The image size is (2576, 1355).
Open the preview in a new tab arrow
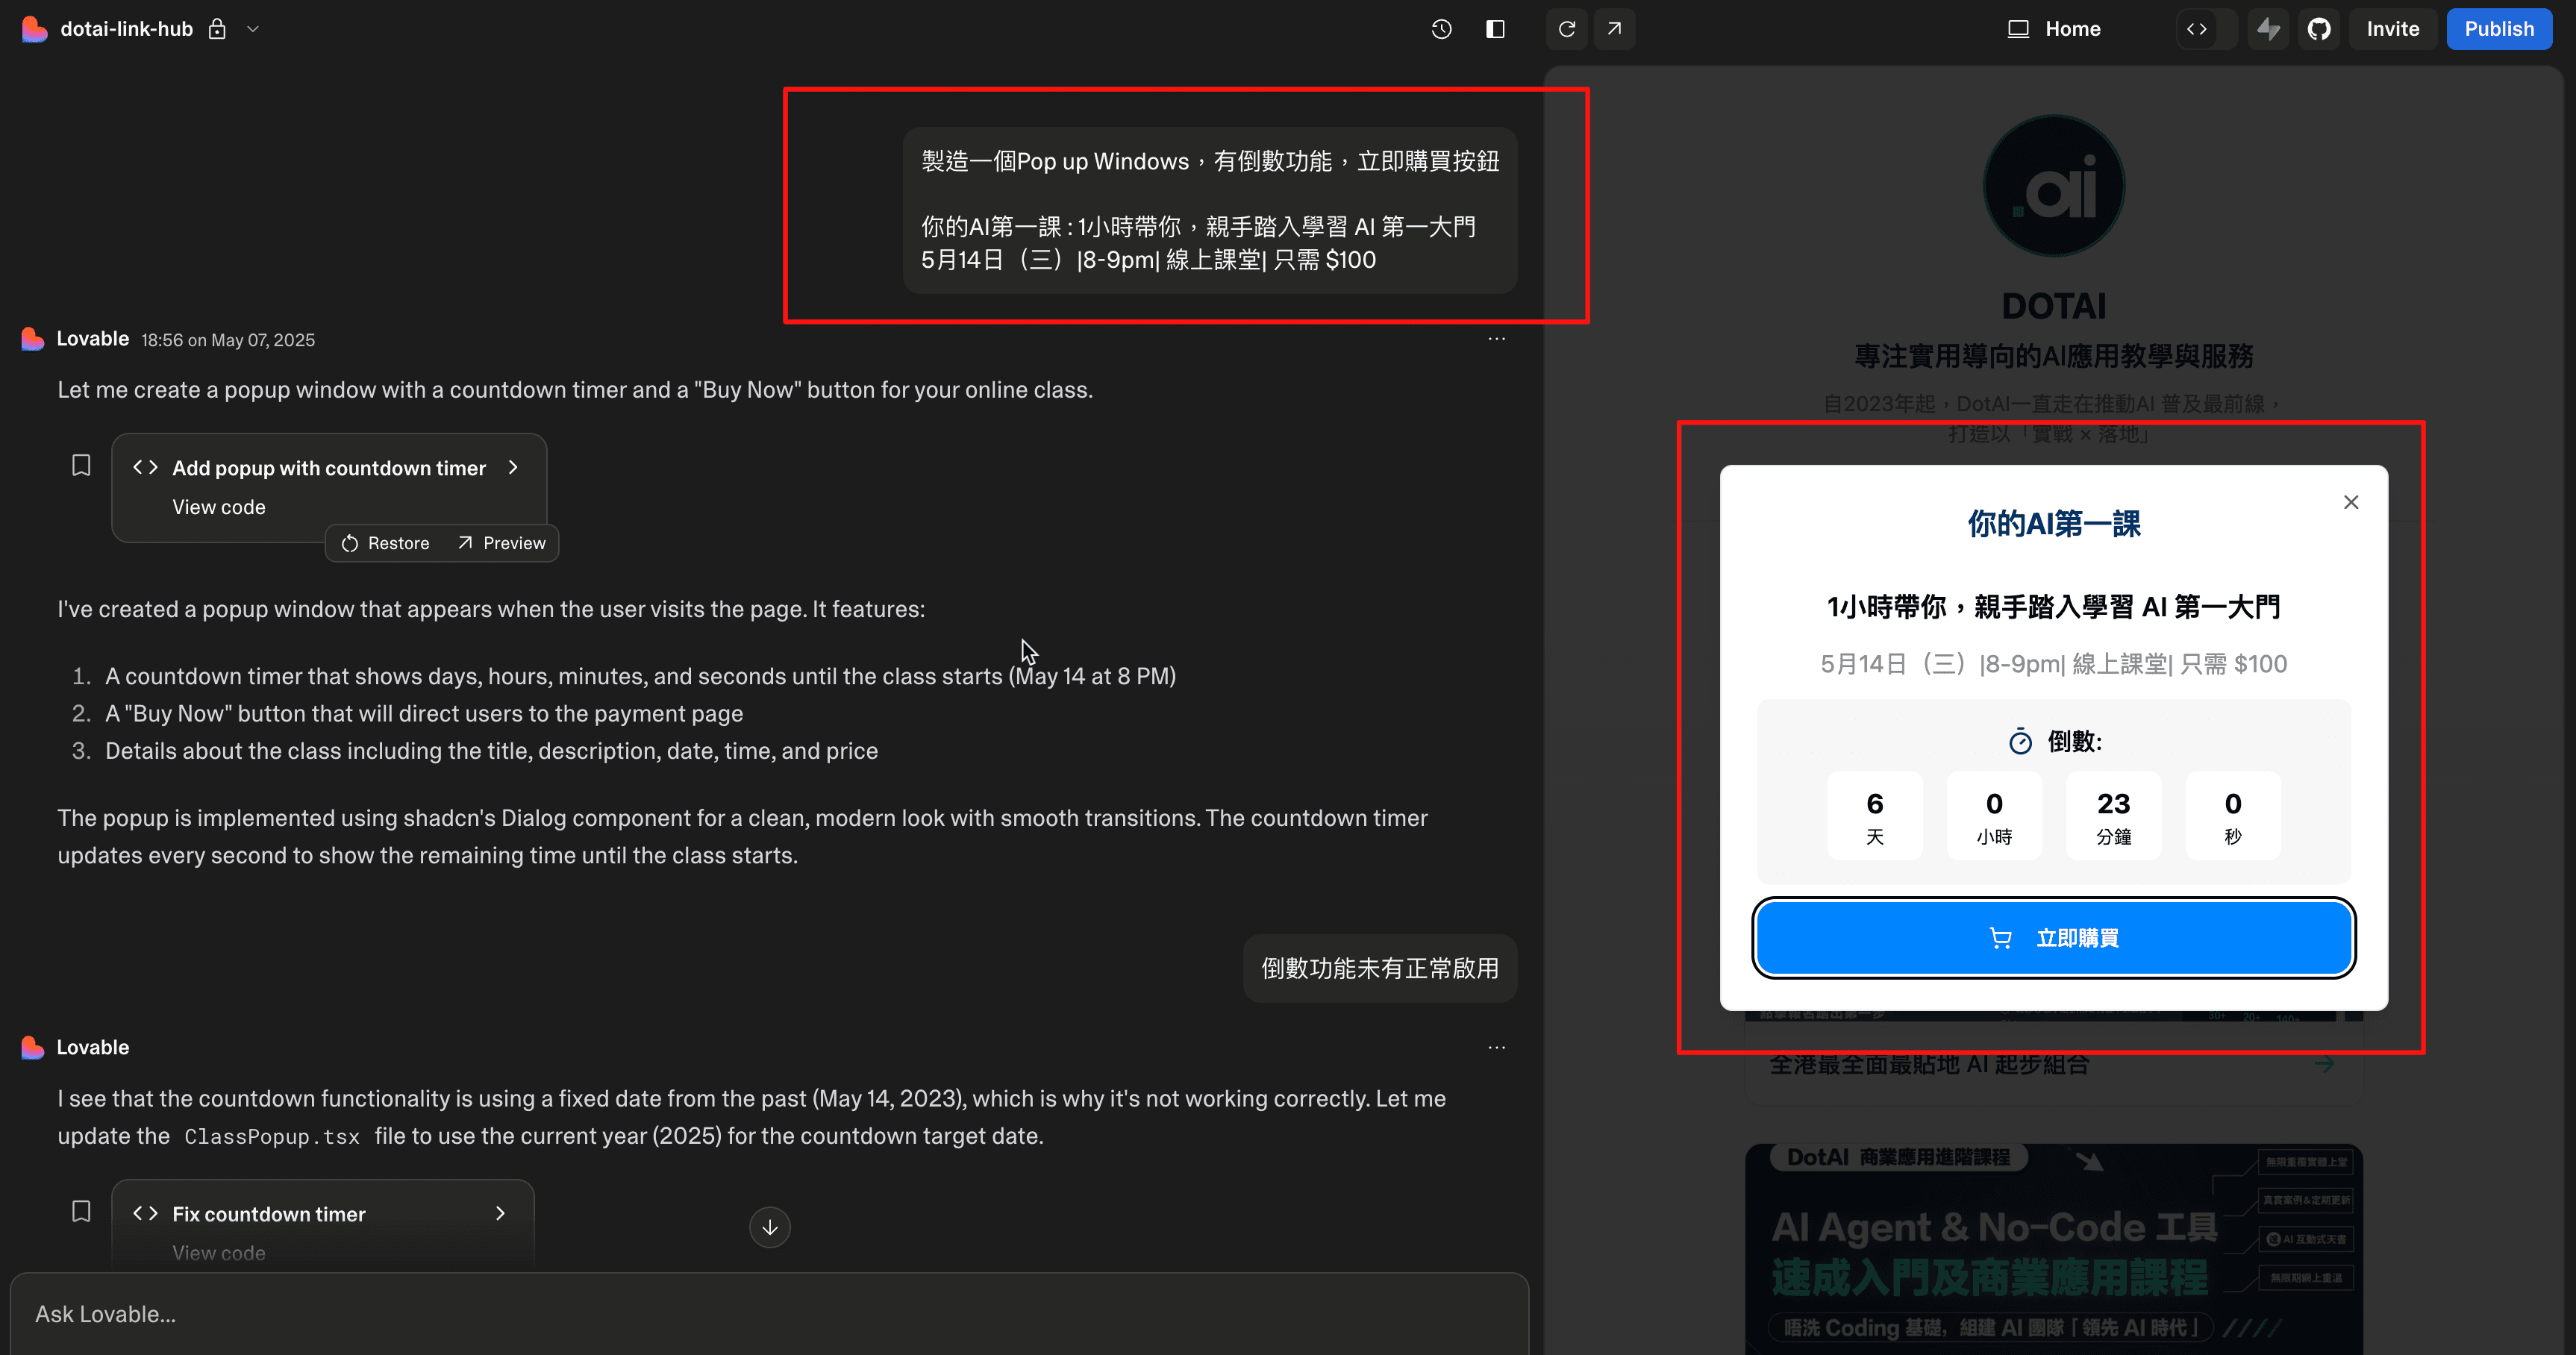pos(1614,29)
